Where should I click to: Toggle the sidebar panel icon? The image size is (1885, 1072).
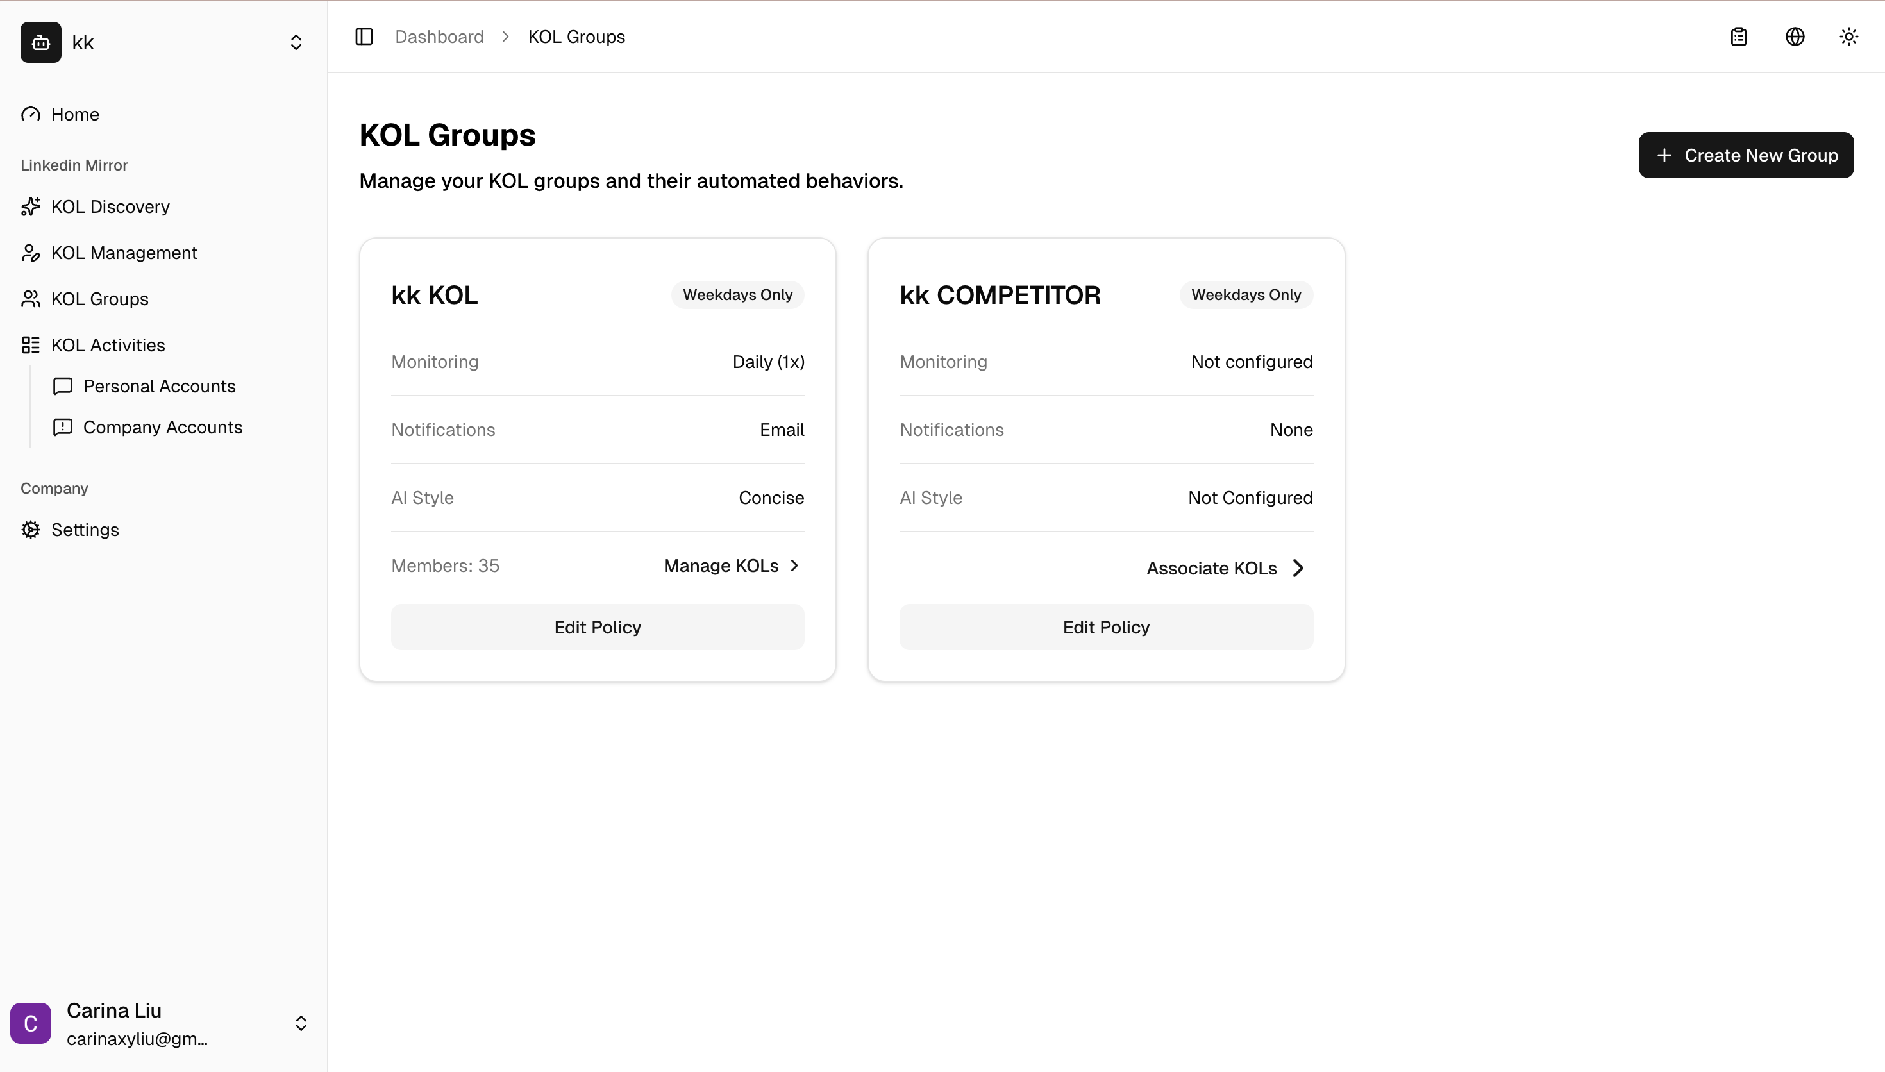tap(364, 37)
